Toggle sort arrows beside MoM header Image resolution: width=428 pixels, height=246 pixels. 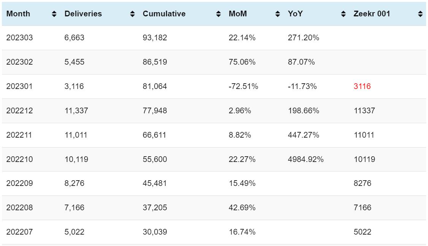click(277, 14)
